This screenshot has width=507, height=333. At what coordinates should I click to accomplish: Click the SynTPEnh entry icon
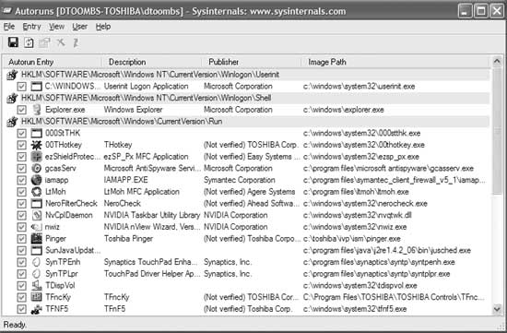tap(37, 262)
